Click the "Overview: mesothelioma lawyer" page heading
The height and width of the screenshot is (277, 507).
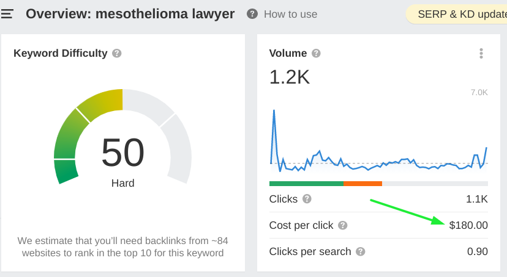(x=130, y=13)
